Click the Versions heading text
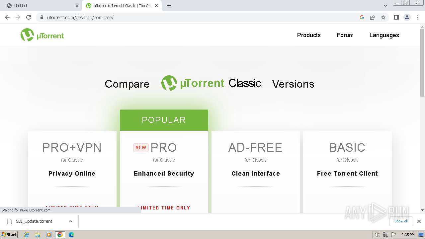 tap(293, 84)
